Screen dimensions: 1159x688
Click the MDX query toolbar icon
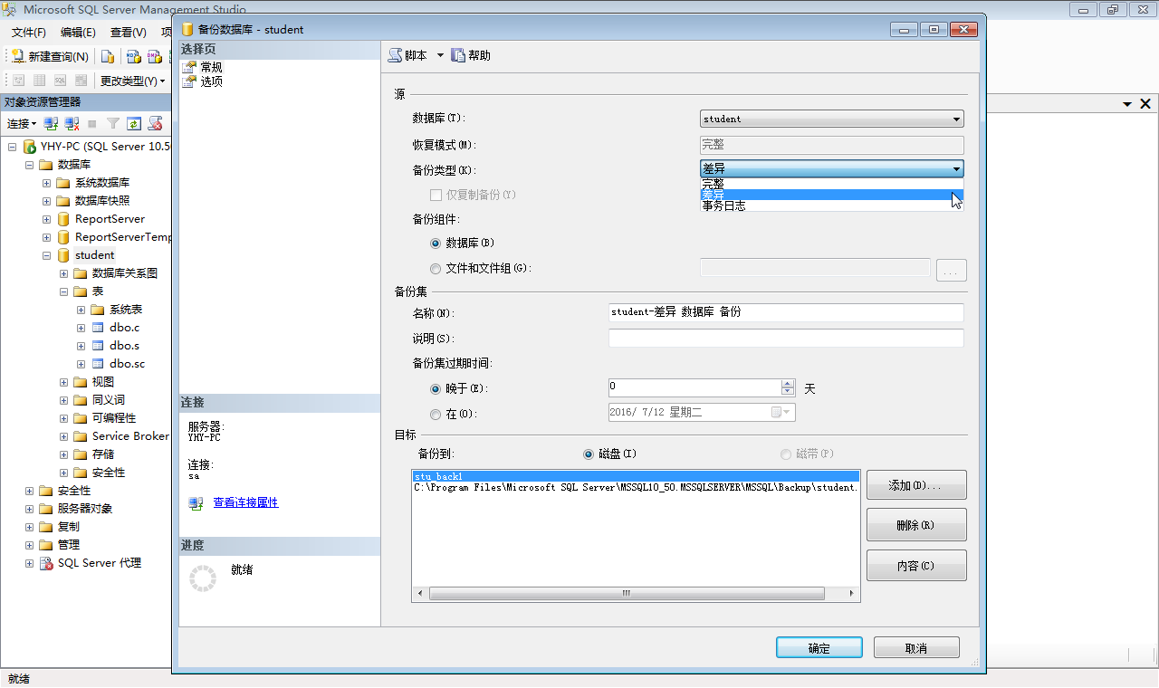[x=133, y=56]
